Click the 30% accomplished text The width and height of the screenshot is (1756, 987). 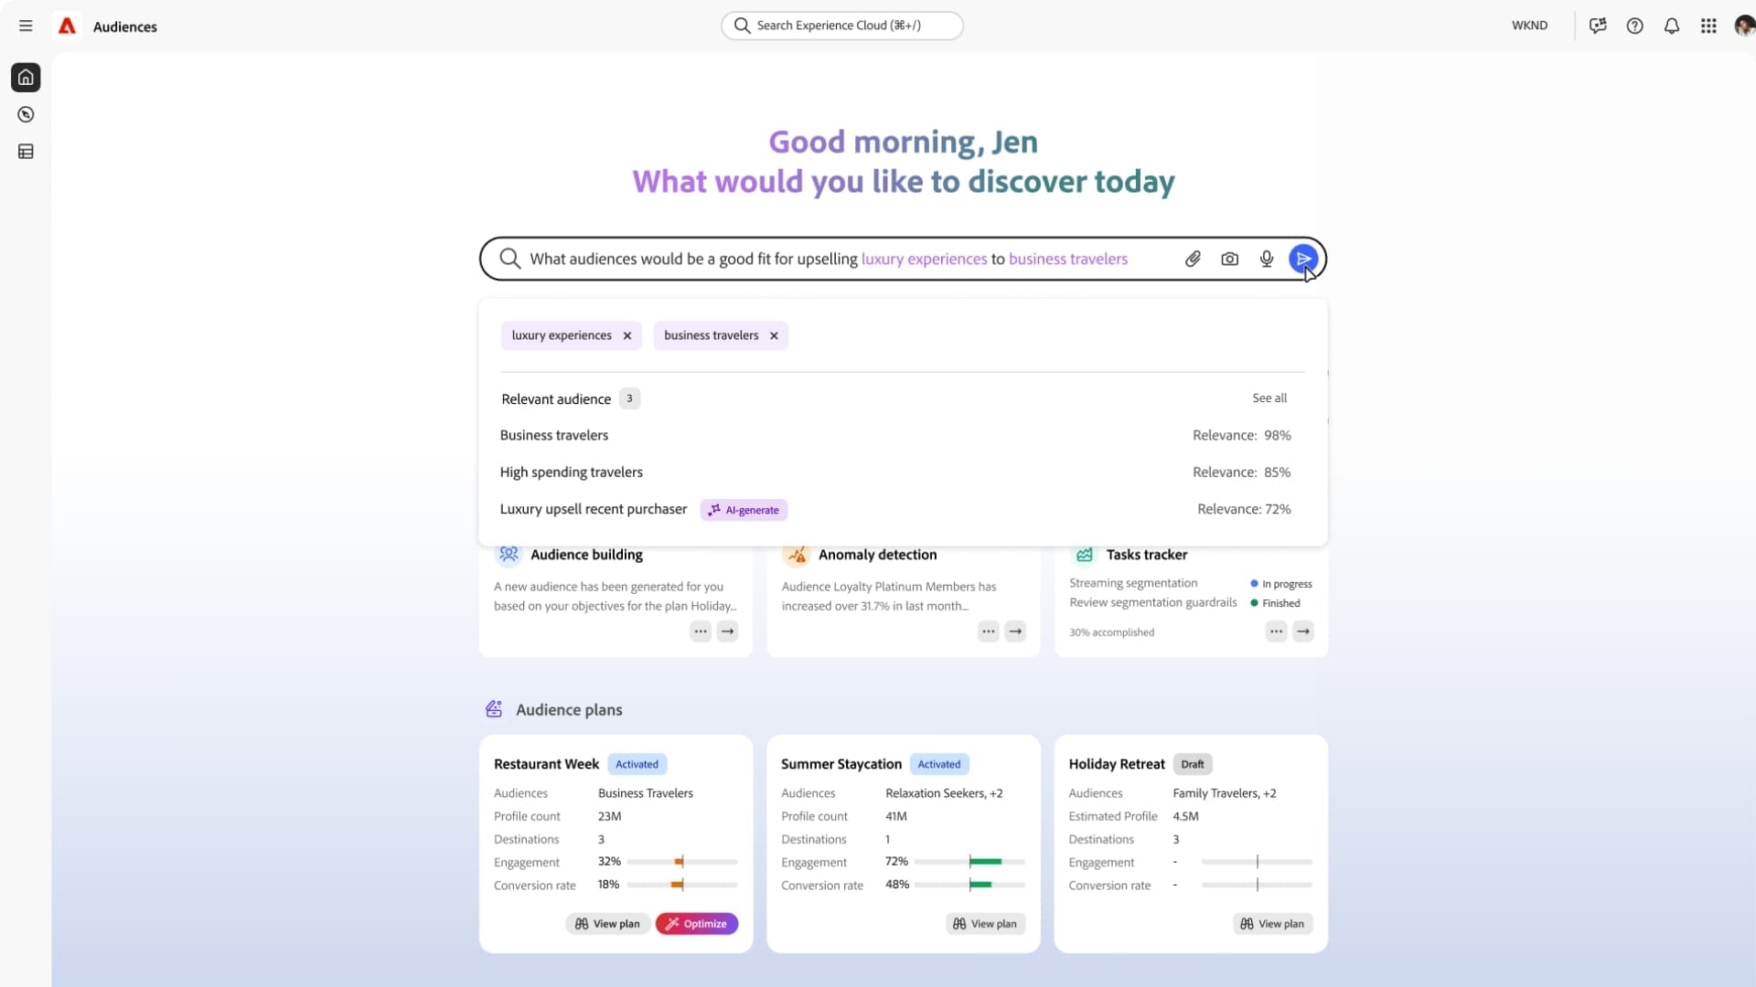[1111, 632]
